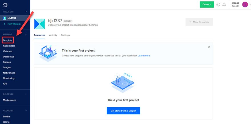Click the user avatar icon
This screenshot has width=251, height=124.
pyautogui.click(x=245, y=5)
